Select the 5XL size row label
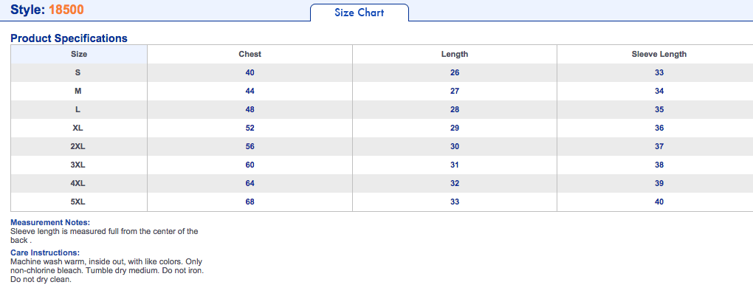The height and width of the screenshot is (299, 753). (x=78, y=202)
